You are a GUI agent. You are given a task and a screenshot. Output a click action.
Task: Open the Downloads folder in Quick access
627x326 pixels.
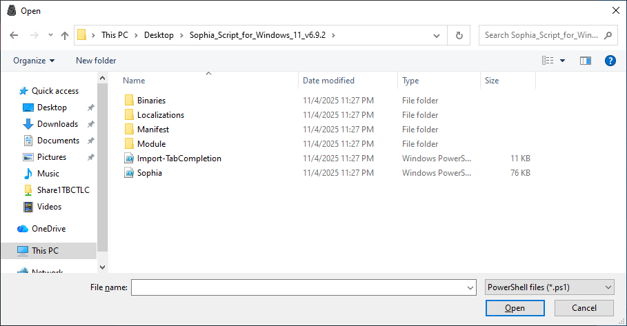click(57, 124)
